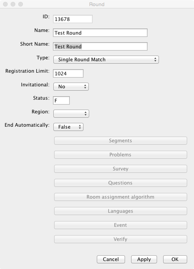
Task: Select the Survey button
Action: pos(120,169)
